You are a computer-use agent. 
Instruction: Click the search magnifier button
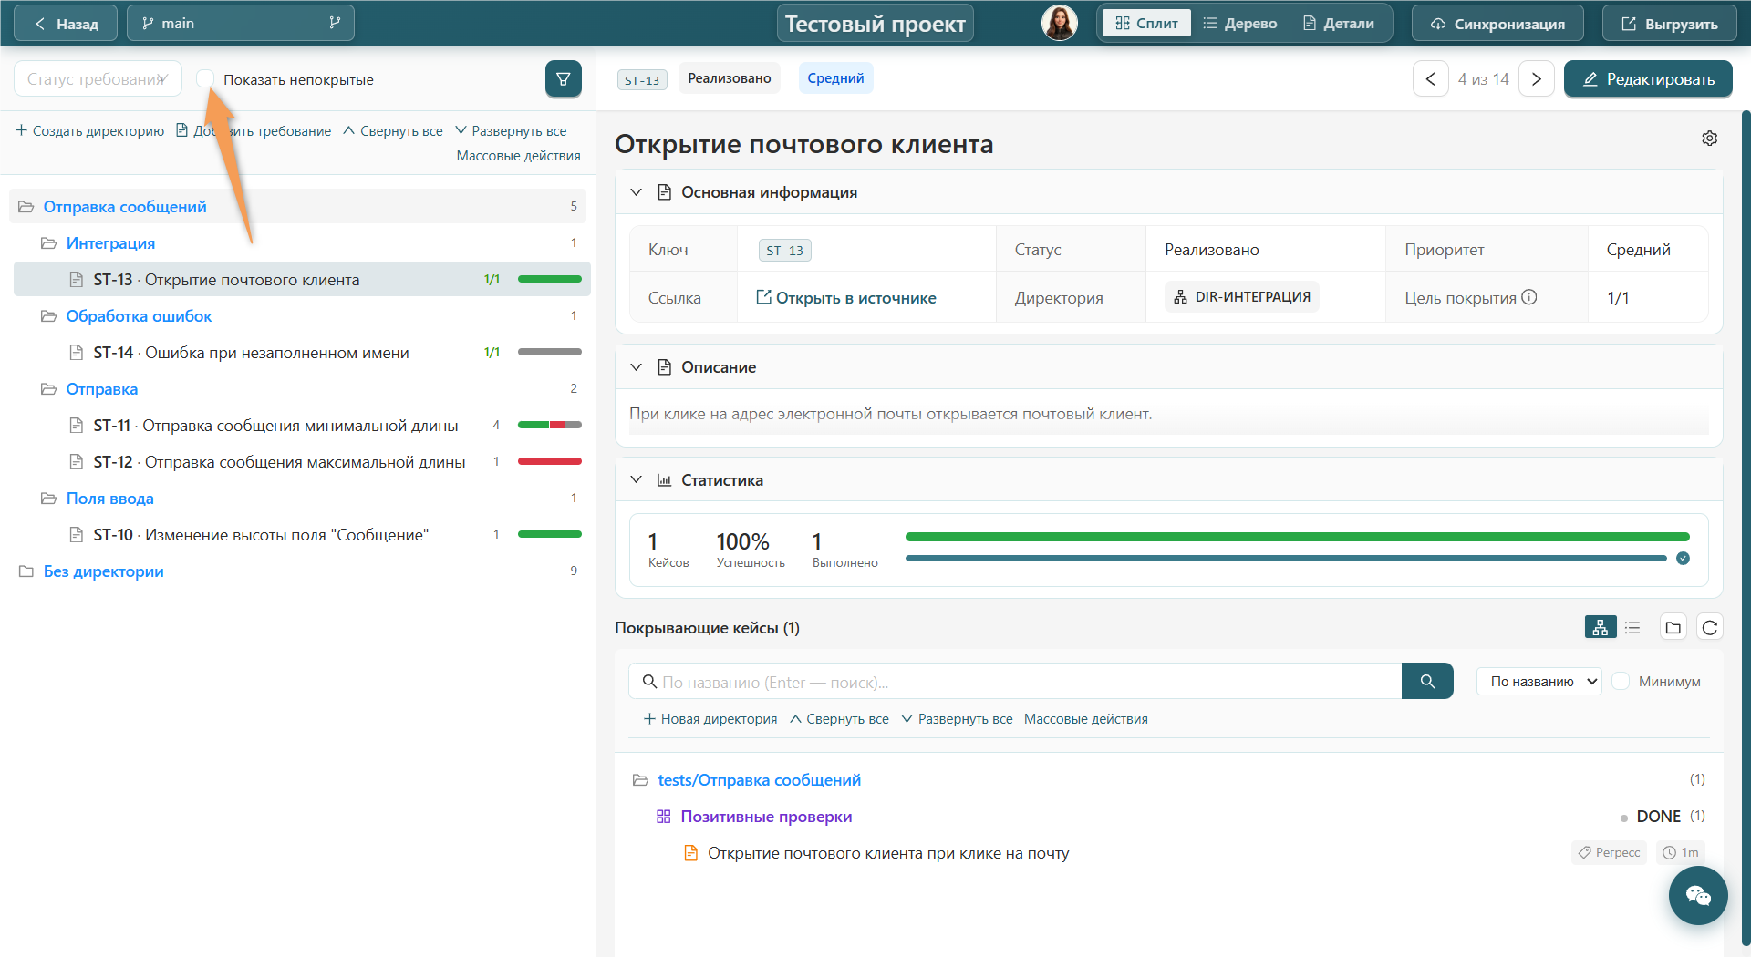(x=1426, y=681)
